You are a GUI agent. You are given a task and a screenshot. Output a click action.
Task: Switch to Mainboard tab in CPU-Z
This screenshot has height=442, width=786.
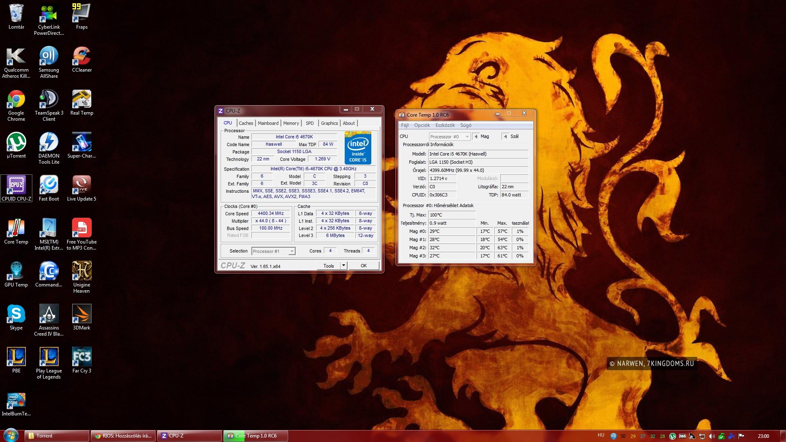pos(268,123)
